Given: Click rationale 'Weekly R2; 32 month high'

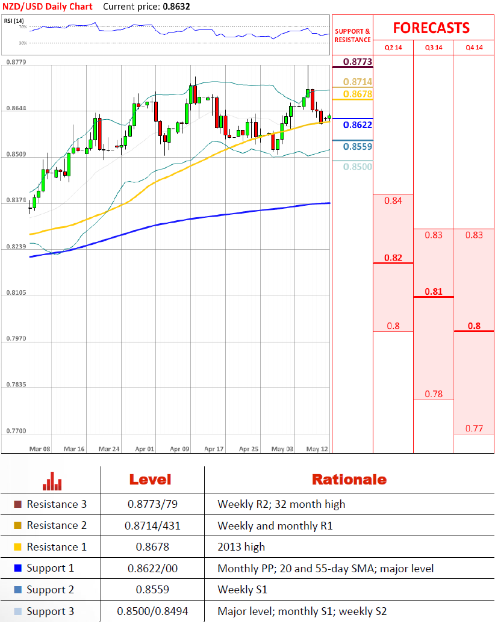Looking at the screenshot, I should coord(281,504).
